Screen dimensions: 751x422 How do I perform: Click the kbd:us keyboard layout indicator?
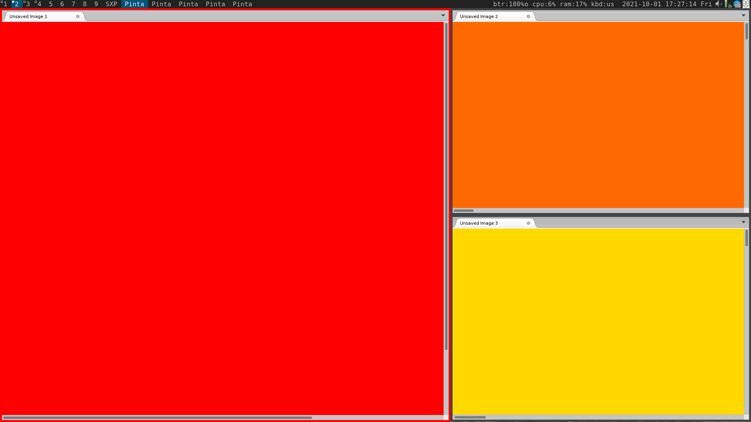coord(602,4)
